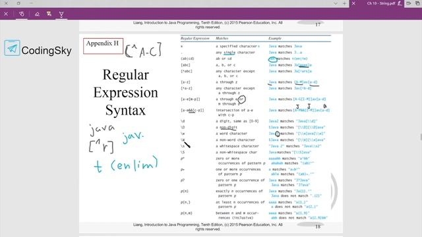Select the eraser tool
The width and height of the screenshot is (422, 237).
coord(37,14)
